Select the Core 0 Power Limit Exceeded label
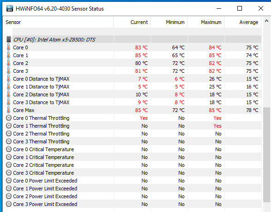The image size is (271, 212). 45,181
